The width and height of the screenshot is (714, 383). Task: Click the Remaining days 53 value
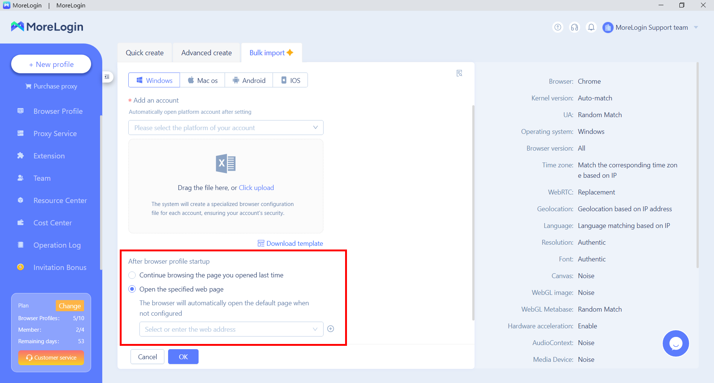pos(81,341)
